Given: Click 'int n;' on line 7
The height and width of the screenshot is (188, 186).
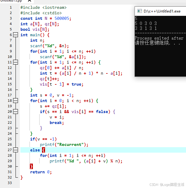Looking at the screenshot, I should 37,41.
